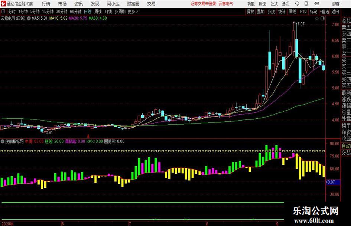Viewport: 351px width, 226px height.
Task: Click the red $ marker below the chart
Action: pyautogui.click(x=88, y=136)
